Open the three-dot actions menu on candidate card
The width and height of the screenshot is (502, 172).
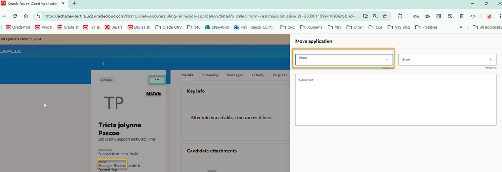point(157,80)
